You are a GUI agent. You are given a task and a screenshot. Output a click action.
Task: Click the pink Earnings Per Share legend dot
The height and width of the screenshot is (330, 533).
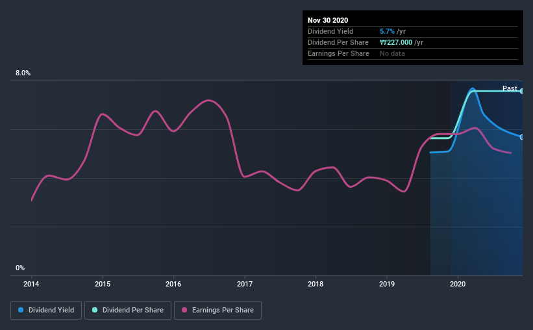(184, 310)
